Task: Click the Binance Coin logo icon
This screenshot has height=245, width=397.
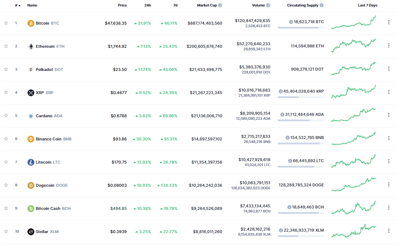Action: coord(31,139)
